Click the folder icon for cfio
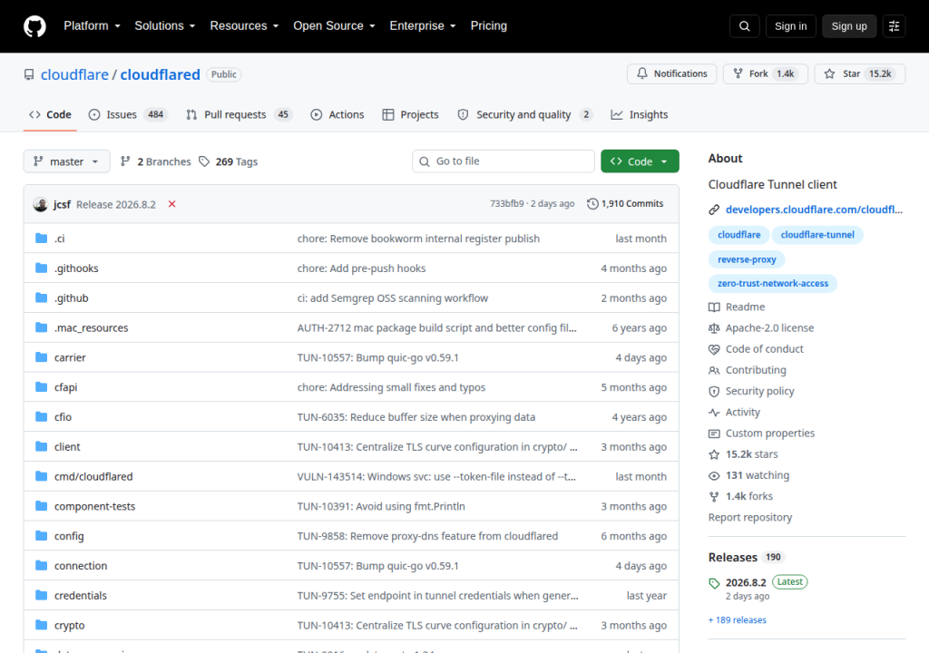 point(41,416)
